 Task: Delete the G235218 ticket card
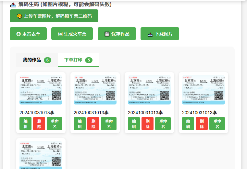pos(147,124)
